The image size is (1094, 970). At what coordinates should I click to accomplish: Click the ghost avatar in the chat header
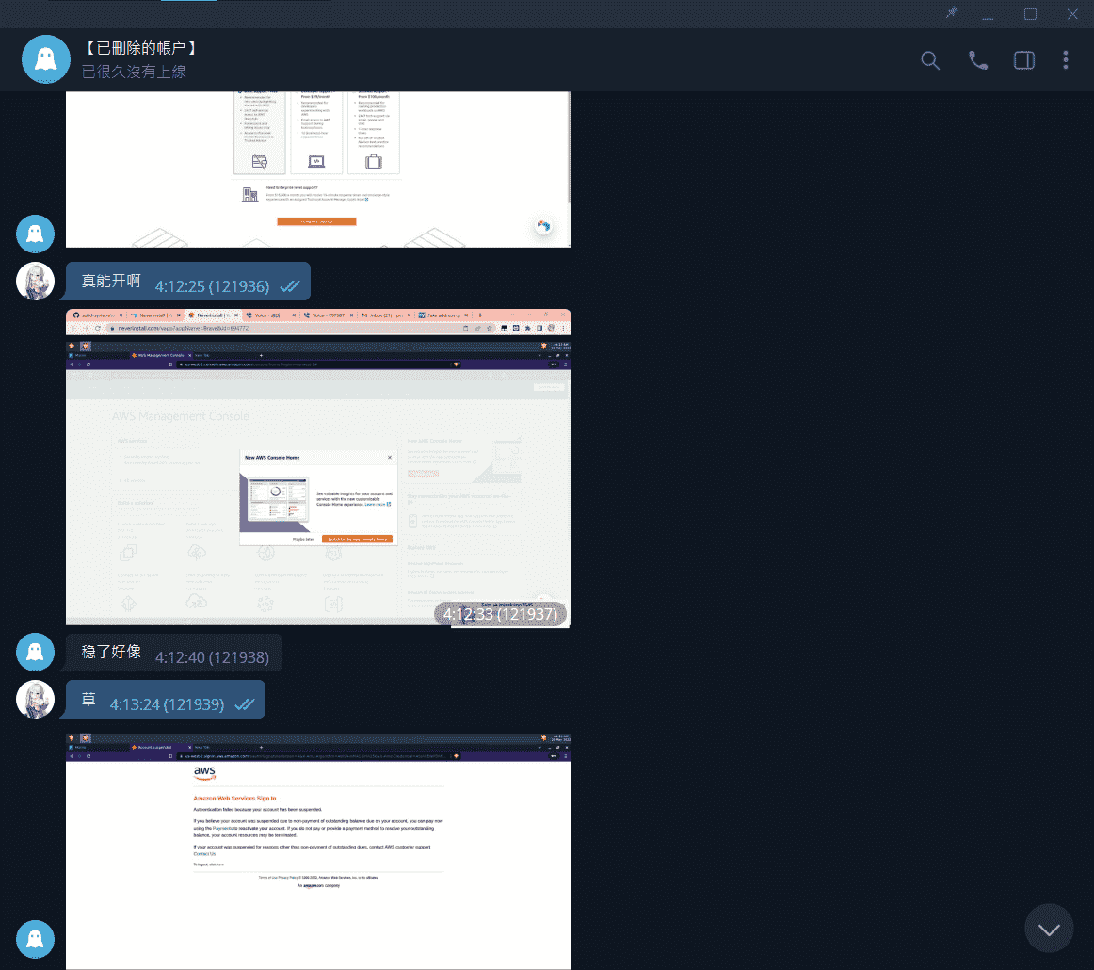click(46, 59)
